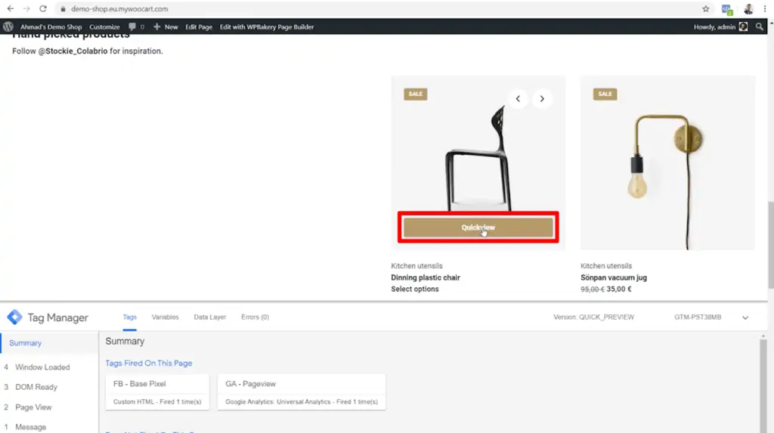Click SALE badge on chair product

click(416, 94)
